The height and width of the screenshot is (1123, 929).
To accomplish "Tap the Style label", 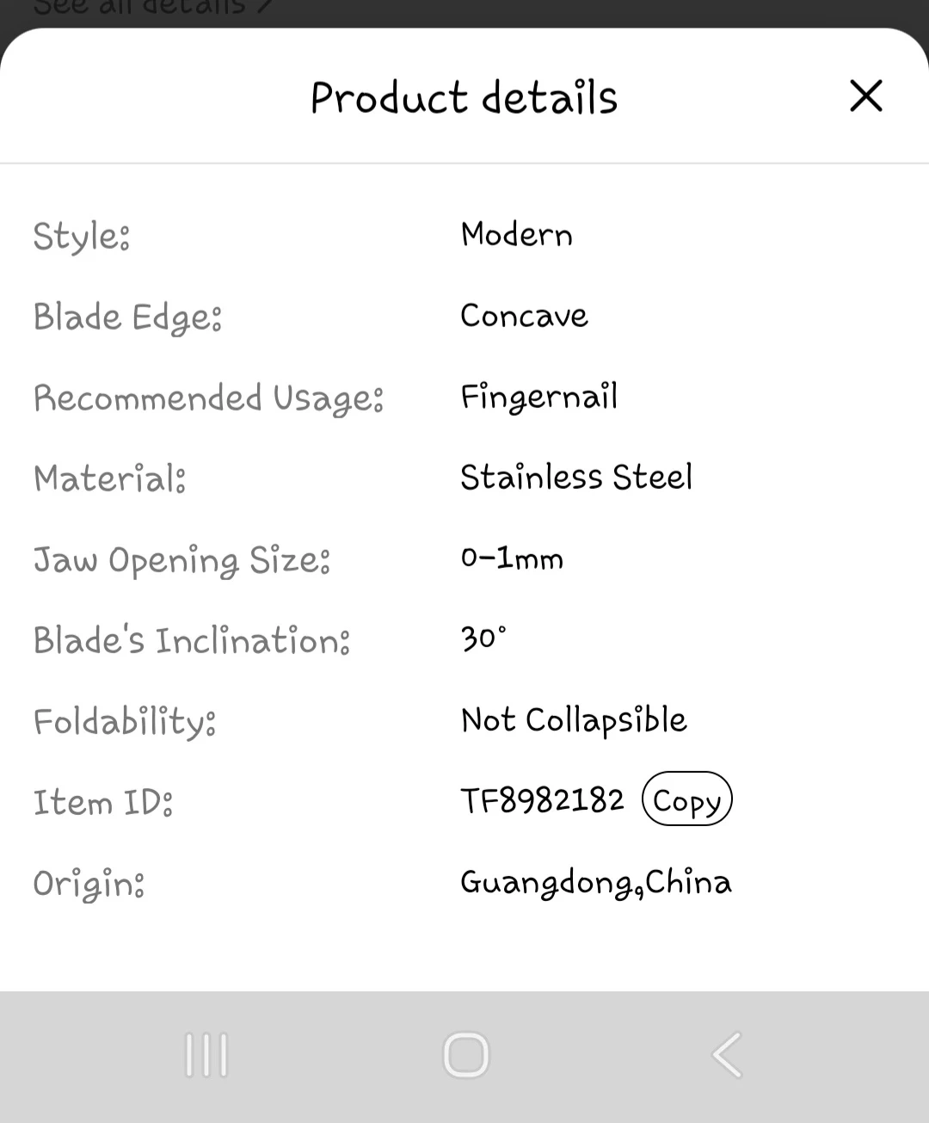I will pos(82,236).
